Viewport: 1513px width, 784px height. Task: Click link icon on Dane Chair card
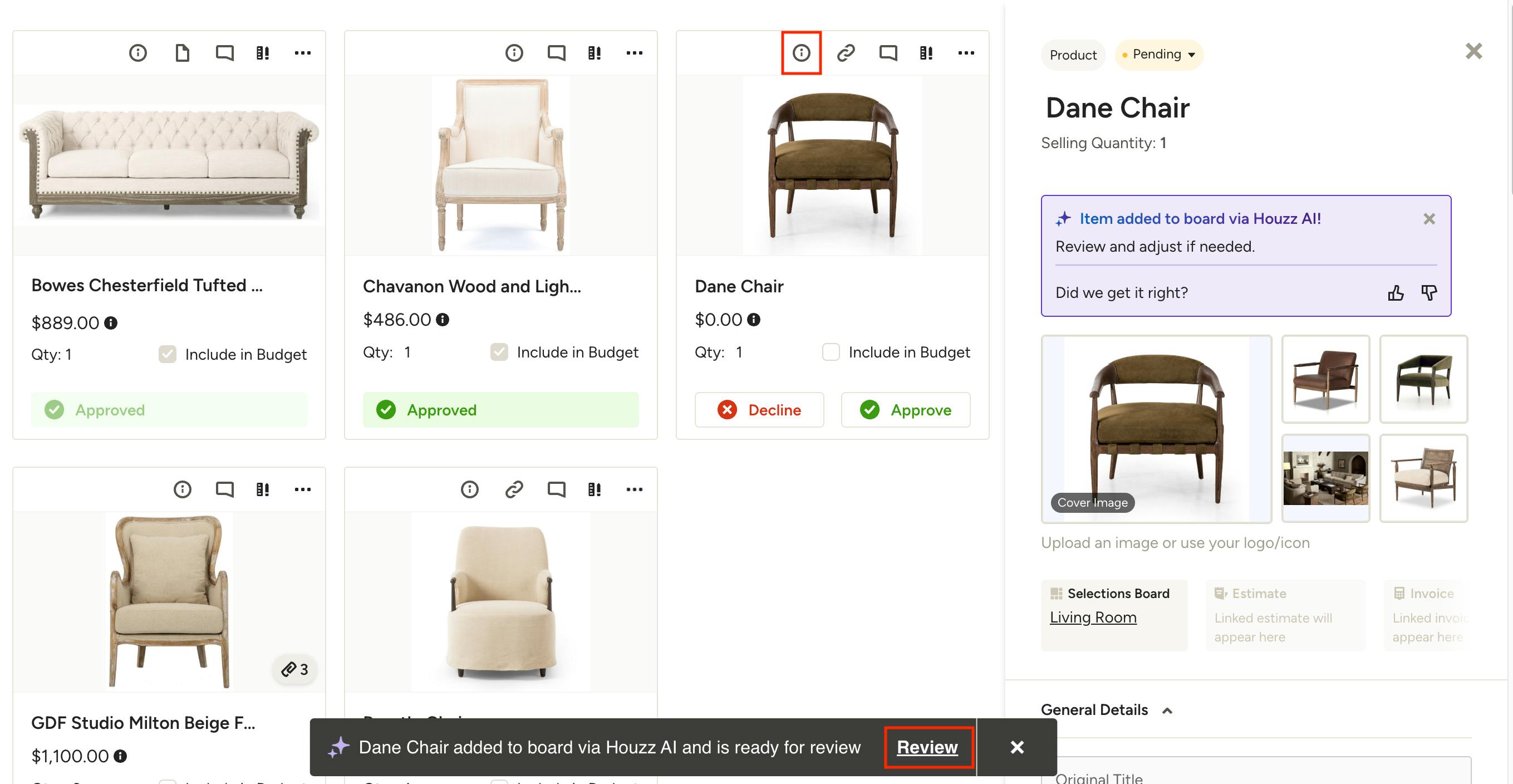coord(846,53)
